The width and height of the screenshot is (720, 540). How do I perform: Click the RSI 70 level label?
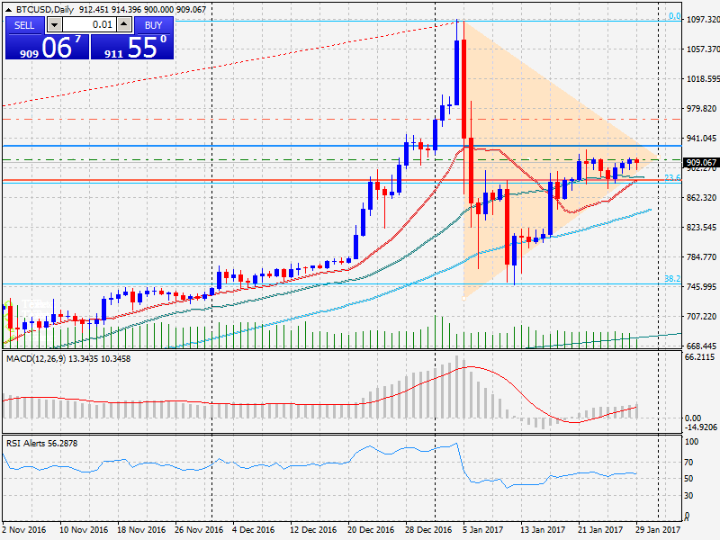point(688,463)
